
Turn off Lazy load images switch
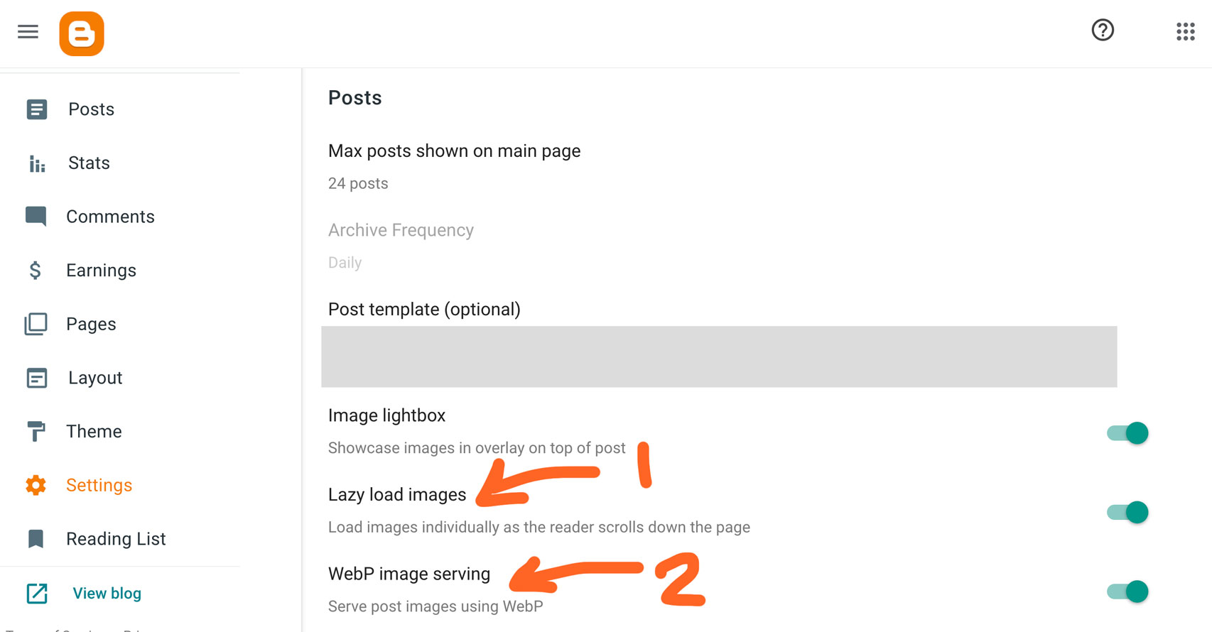tap(1128, 512)
